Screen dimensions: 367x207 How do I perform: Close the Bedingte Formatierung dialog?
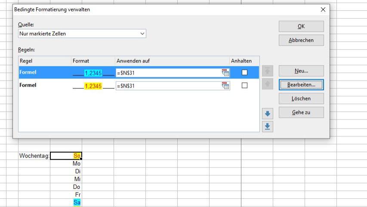coord(323,9)
